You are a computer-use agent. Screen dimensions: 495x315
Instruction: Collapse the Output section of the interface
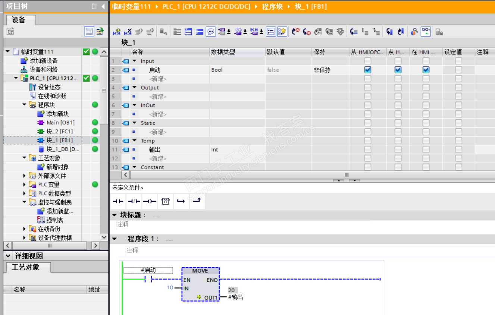(x=135, y=88)
